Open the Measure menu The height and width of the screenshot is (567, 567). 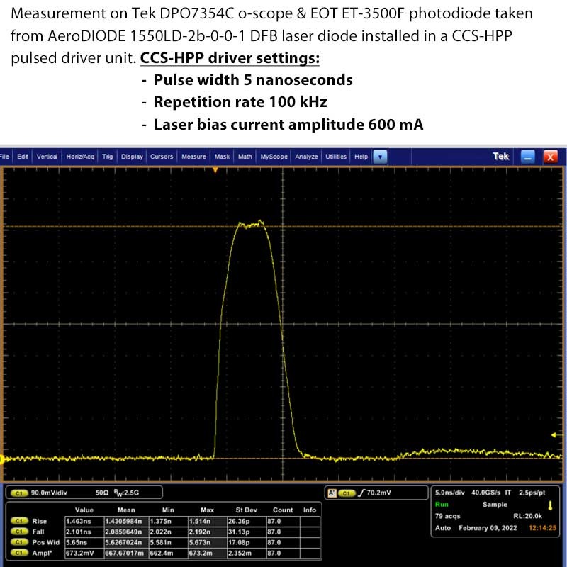coord(193,157)
